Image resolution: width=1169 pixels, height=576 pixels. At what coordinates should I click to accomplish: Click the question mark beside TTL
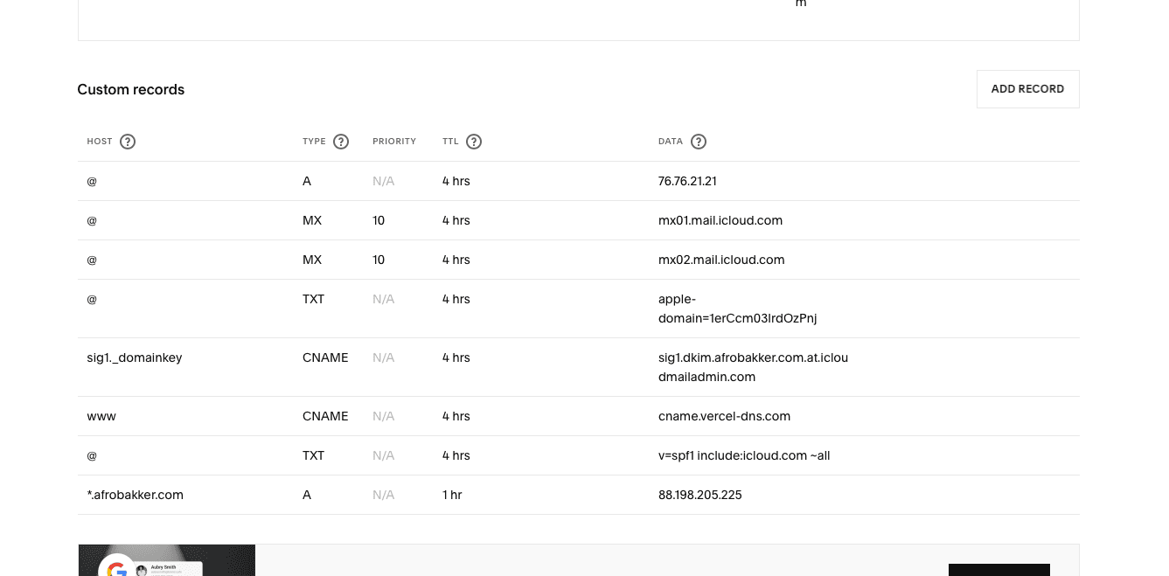[474, 142]
